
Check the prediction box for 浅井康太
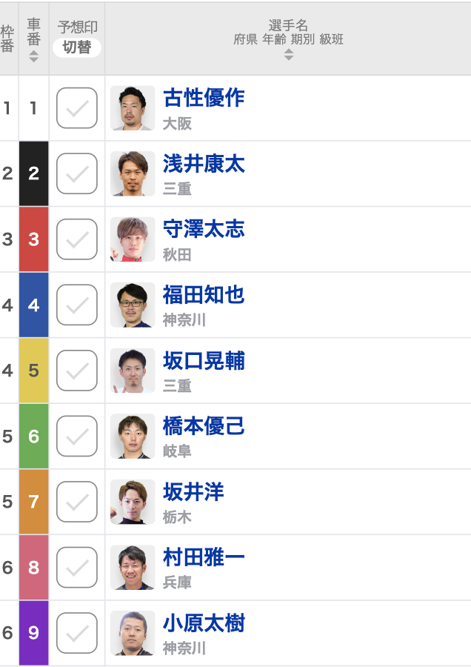point(77,173)
